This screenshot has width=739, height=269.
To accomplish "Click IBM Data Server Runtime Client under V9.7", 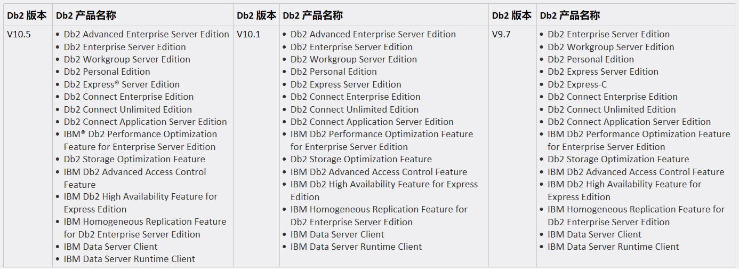I will click(x=613, y=247).
